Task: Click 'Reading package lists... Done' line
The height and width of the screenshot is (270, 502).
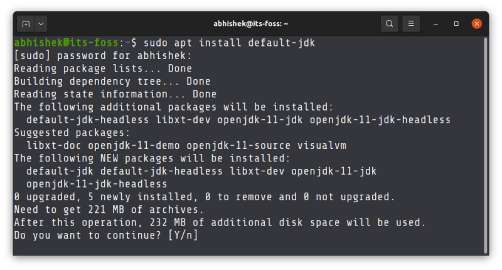Action: [103, 68]
